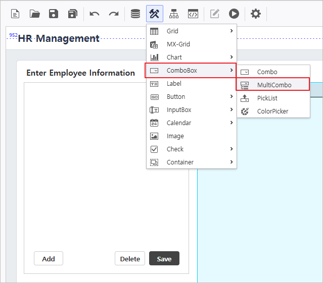The image size is (323, 283).
Task: Click the Save disk icon
Action: [54, 14]
